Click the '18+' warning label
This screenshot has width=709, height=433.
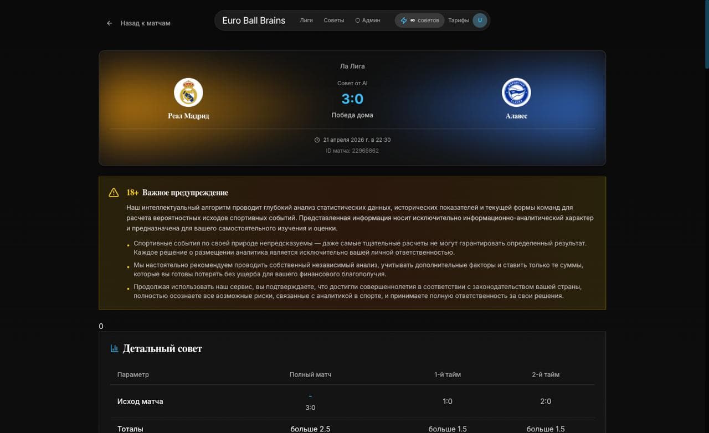[x=132, y=193]
